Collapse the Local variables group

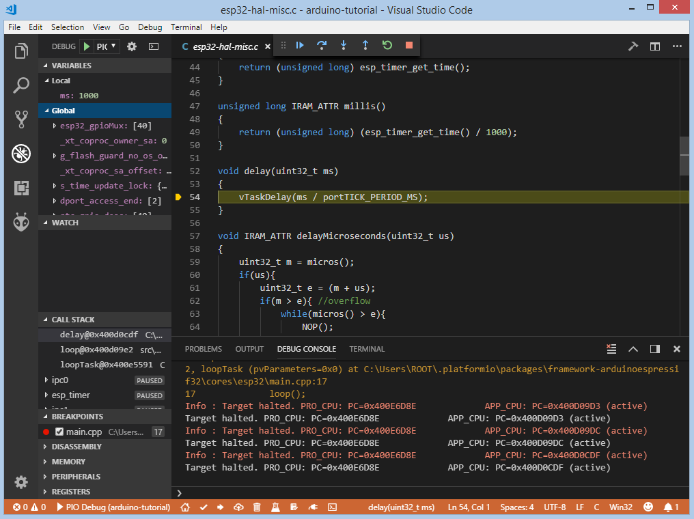coord(105,81)
